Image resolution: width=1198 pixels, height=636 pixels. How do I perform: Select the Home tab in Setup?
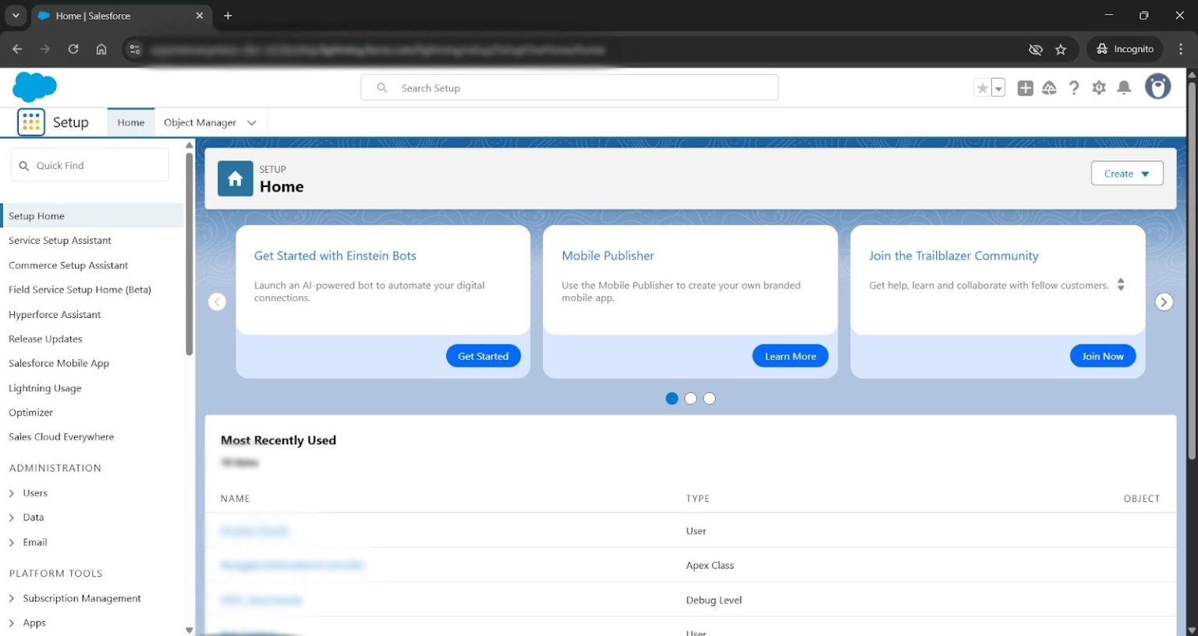pos(130,122)
